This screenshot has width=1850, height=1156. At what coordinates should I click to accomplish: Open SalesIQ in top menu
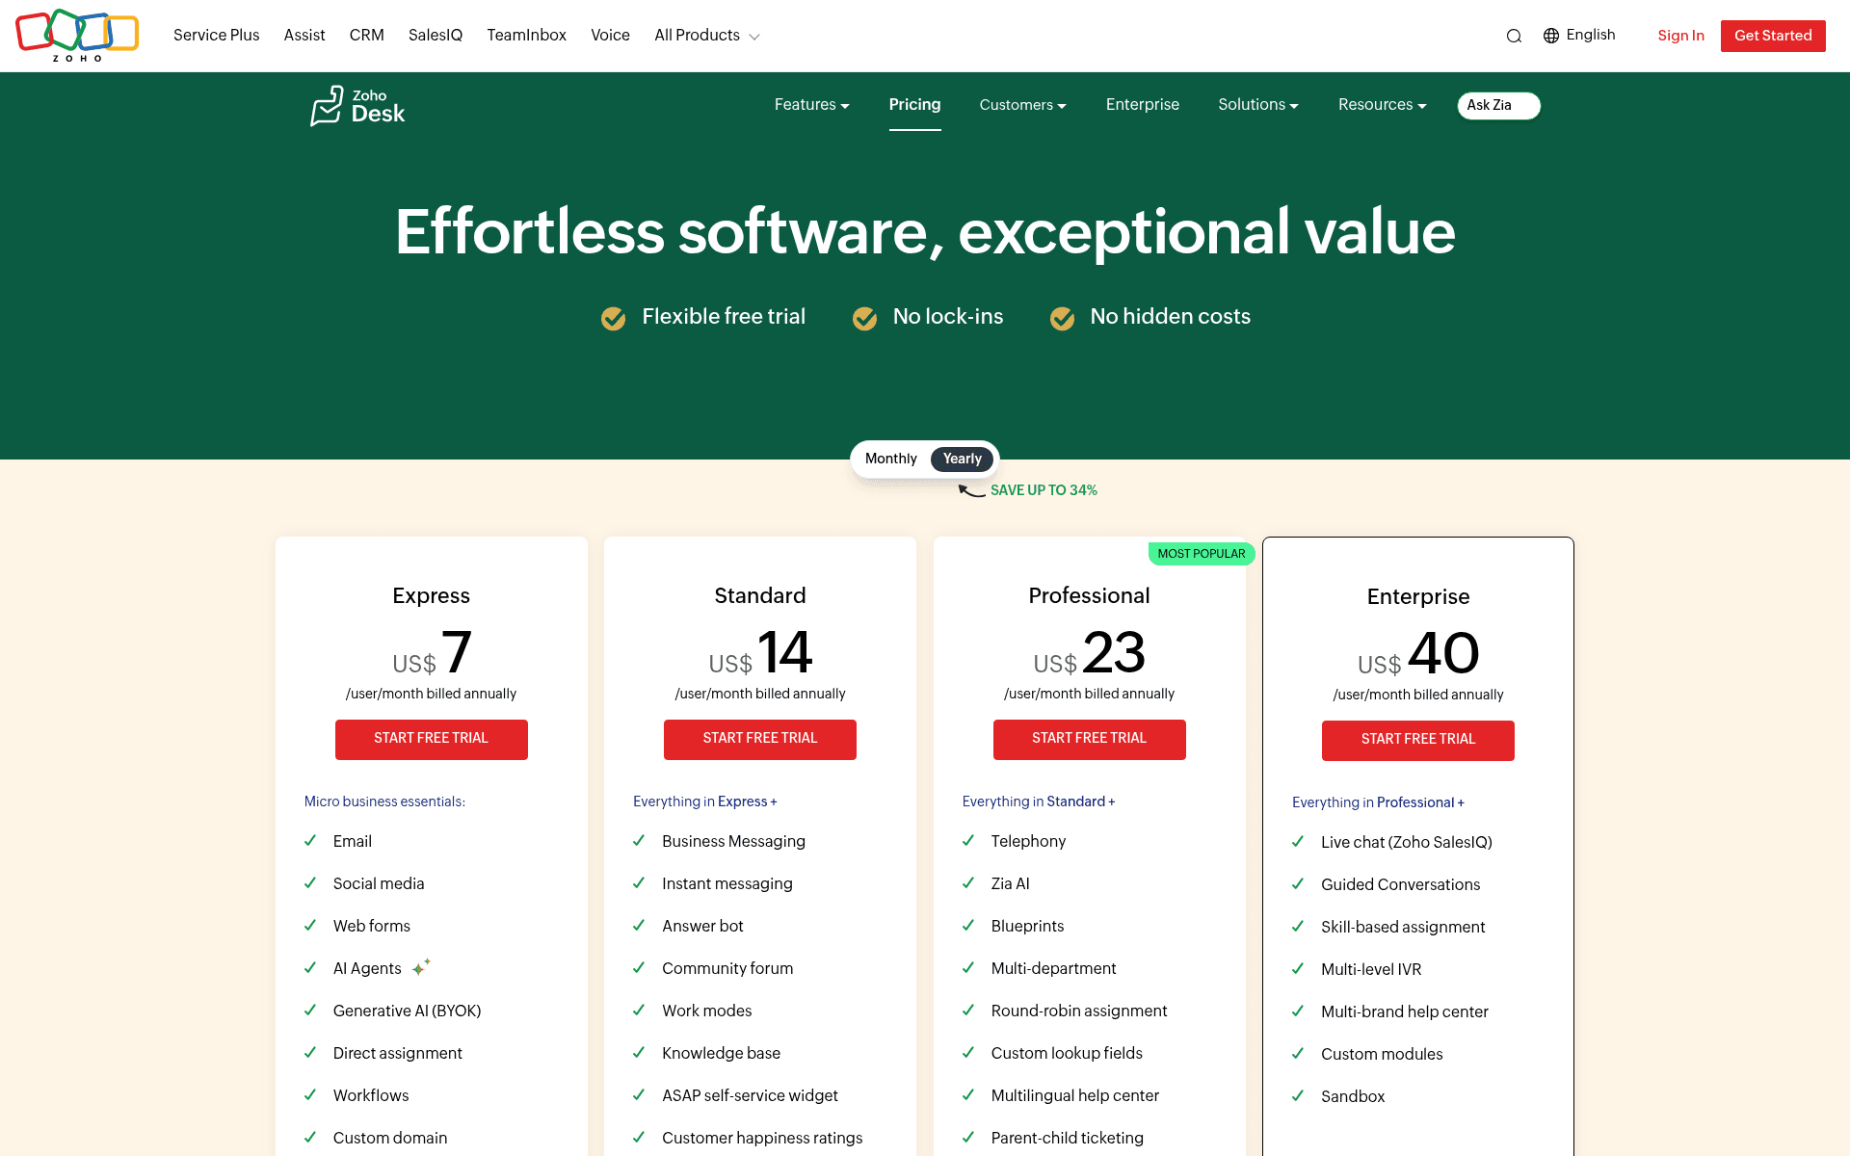436,36
